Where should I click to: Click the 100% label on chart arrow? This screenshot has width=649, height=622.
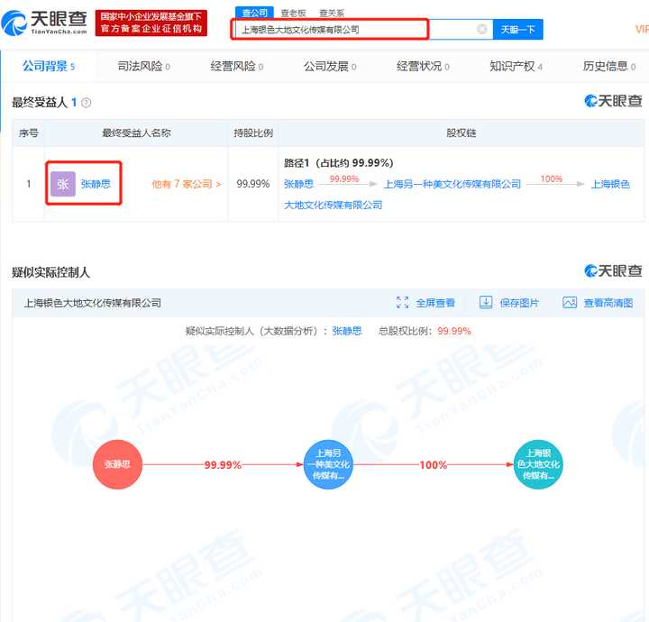coord(433,465)
